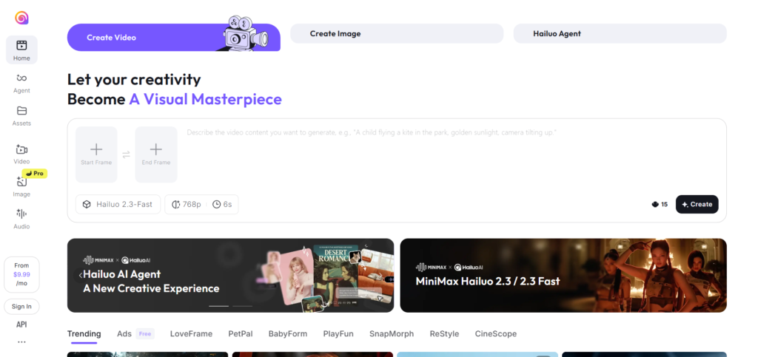
Task: Open the Audio sidebar icon
Action: (x=21, y=214)
